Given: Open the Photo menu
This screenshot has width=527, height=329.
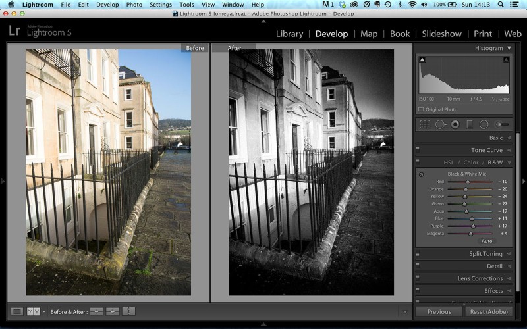Looking at the screenshot, I should (x=134, y=5).
